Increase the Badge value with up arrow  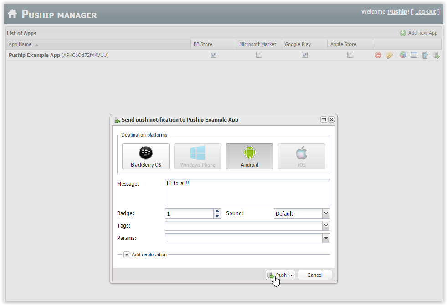click(217, 211)
